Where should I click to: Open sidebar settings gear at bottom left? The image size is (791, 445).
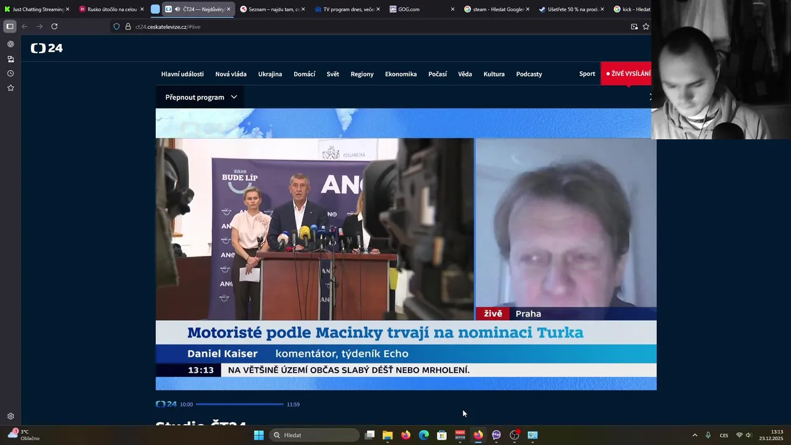tap(11, 417)
